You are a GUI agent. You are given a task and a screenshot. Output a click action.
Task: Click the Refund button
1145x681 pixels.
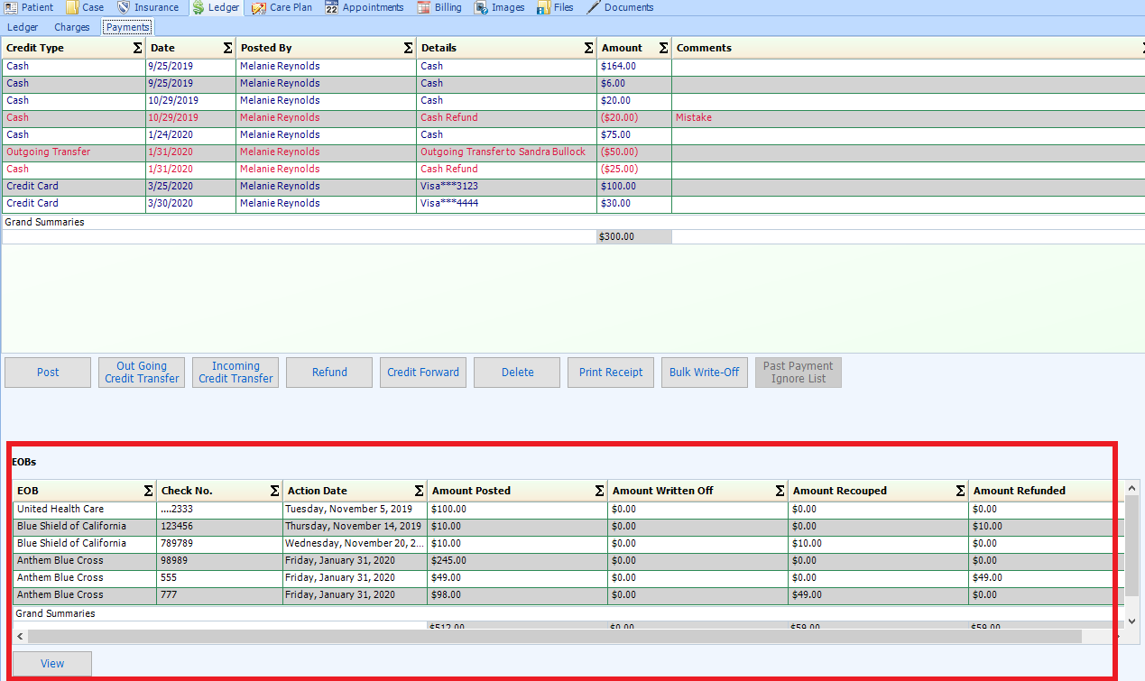328,372
